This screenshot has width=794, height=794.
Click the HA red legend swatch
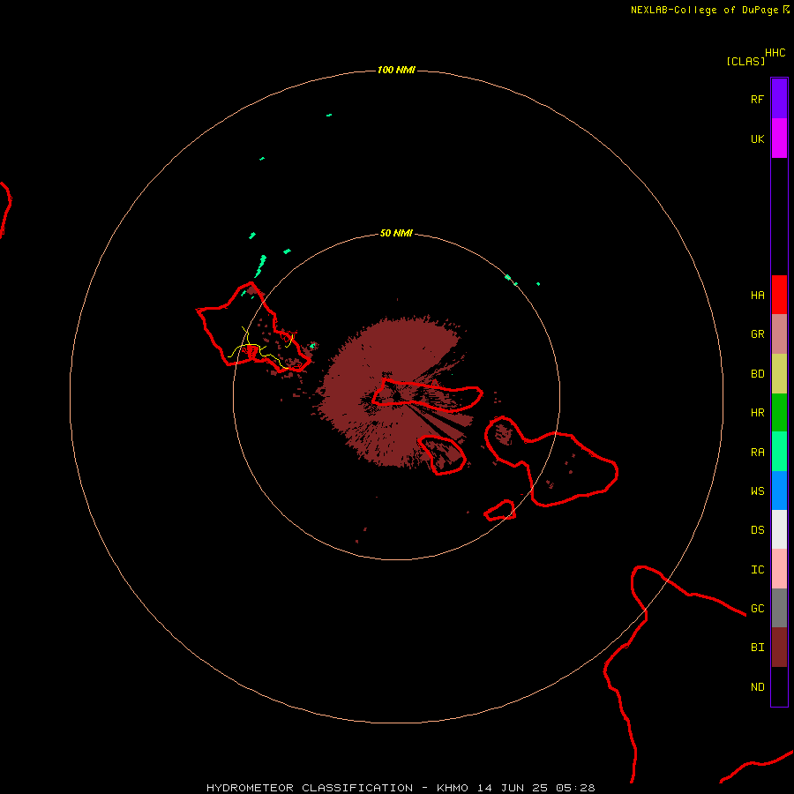tap(779, 295)
